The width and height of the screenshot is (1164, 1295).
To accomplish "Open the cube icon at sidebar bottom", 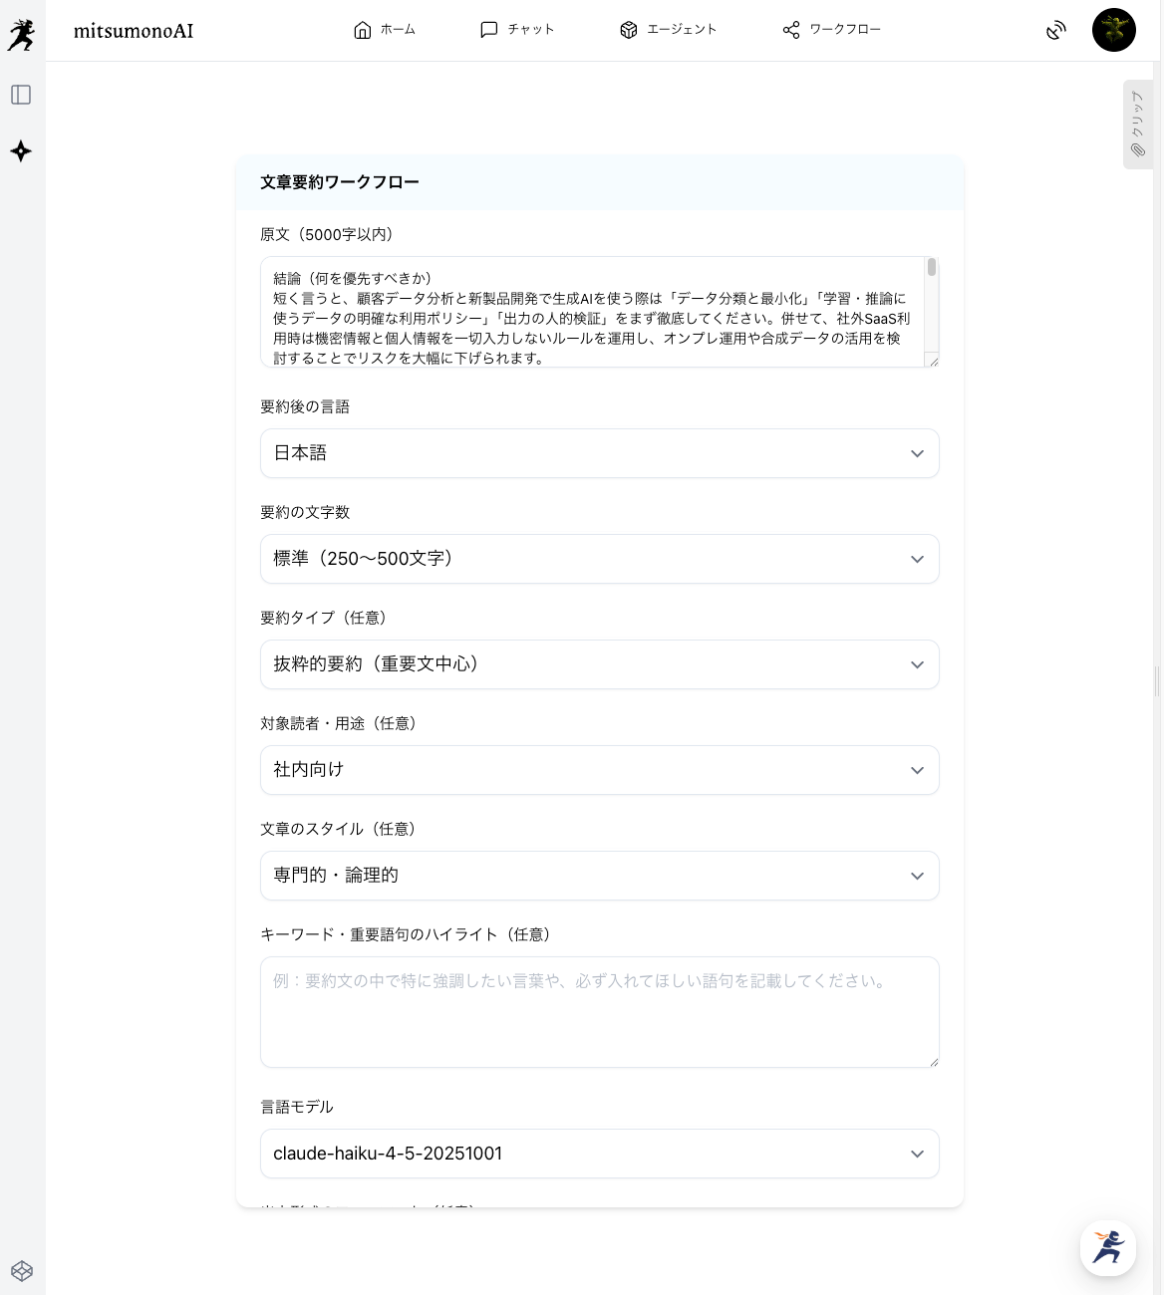I will [22, 1271].
